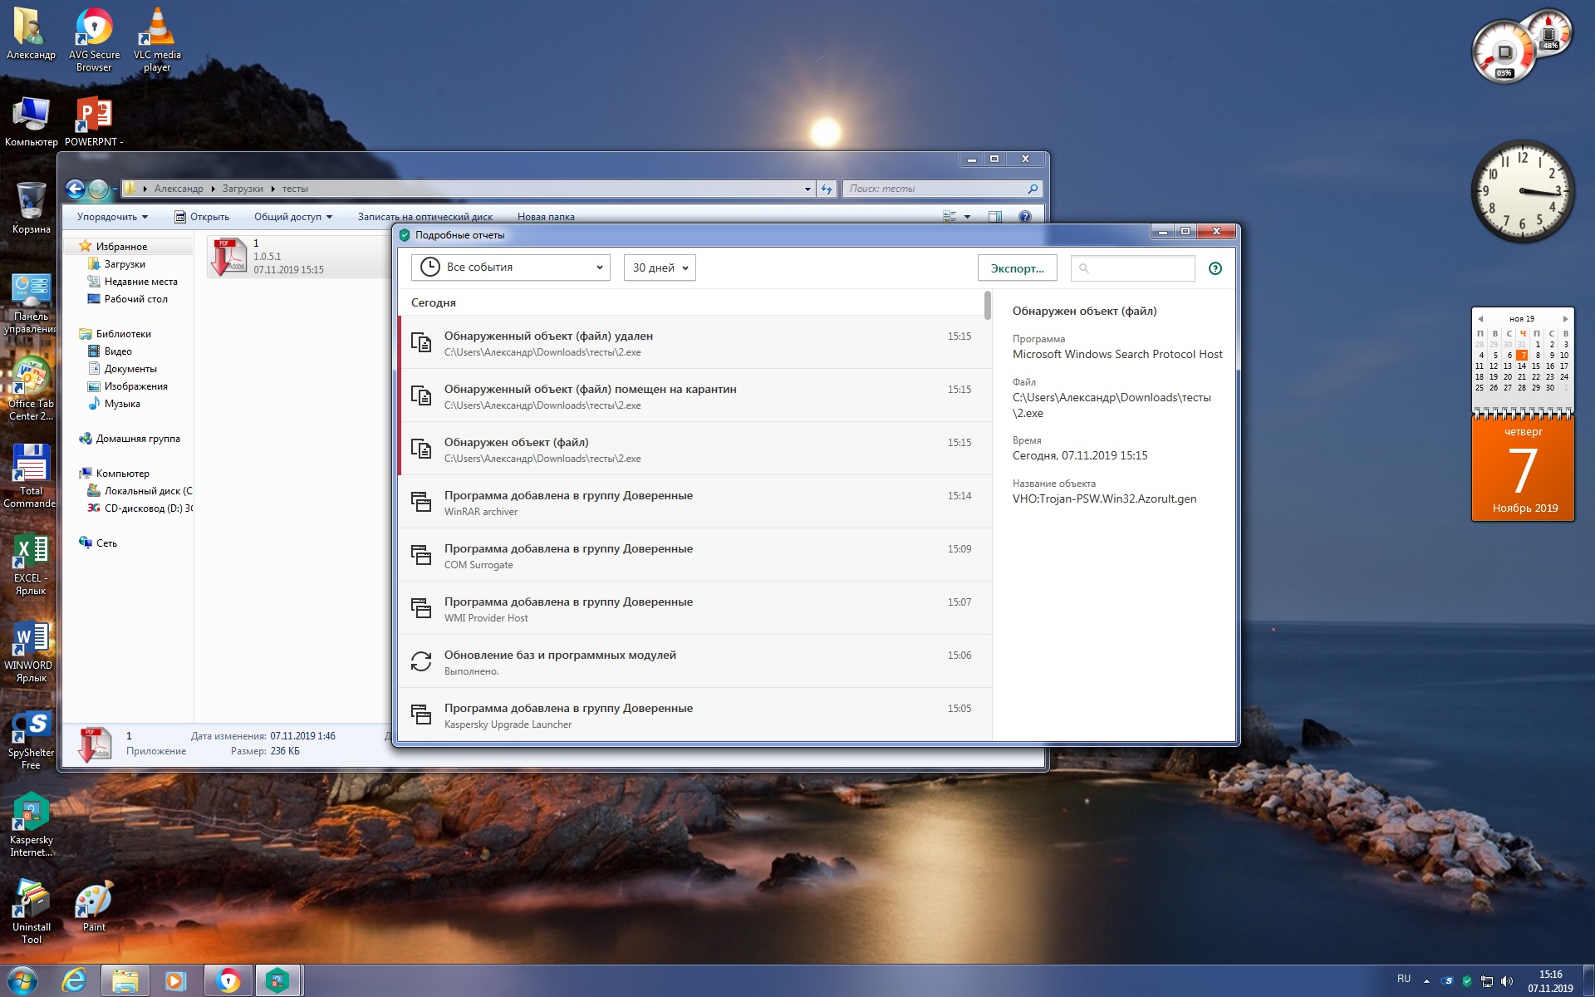Image resolution: width=1595 pixels, height=997 pixels.
Task: Open the '30 дней' period dropdown
Action: (x=660, y=268)
